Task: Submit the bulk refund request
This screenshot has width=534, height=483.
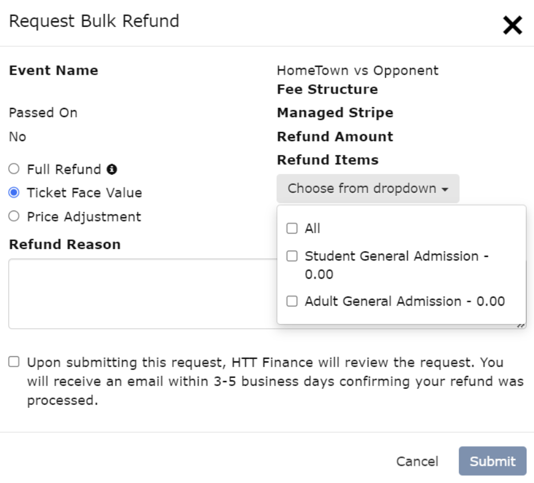Action: click(x=492, y=461)
